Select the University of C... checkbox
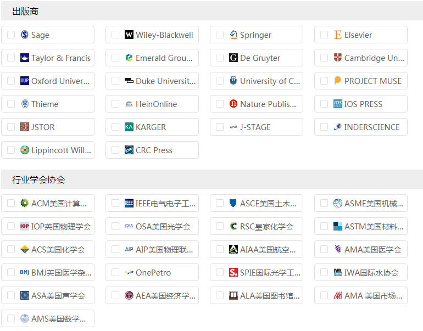 click(x=220, y=81)
